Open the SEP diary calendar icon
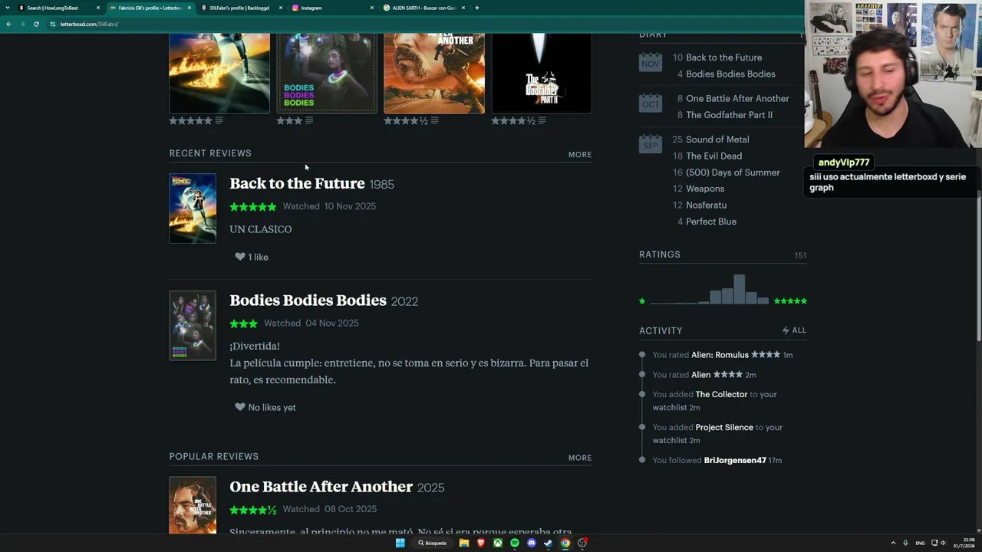This screenshot has height=552, width=982. 650,143
